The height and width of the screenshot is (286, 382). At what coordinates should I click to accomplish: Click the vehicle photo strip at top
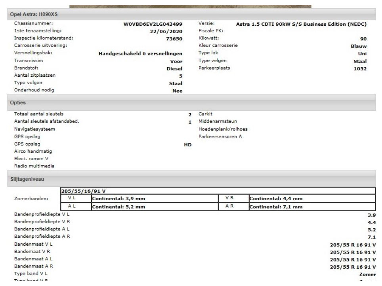[190, 6]
